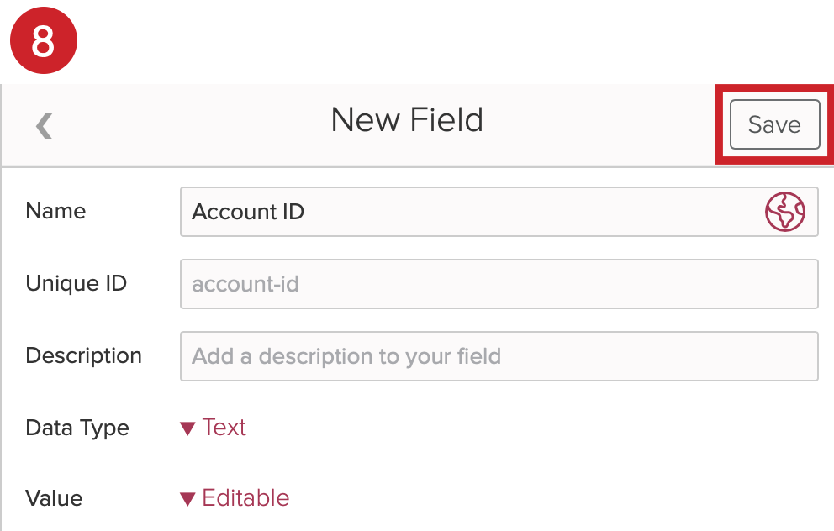Image resolution: width=834 pixels, height=531 pixels.
Task: Click the triangle arrow beside Text
Action: [x=187, y=428]
